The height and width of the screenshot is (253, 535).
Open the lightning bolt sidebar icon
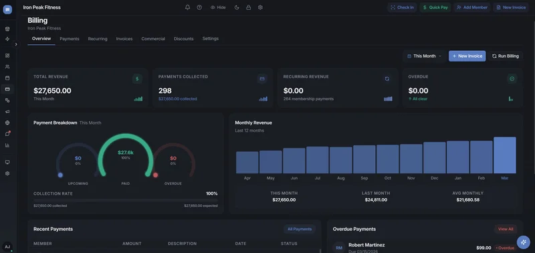(7, 39)
